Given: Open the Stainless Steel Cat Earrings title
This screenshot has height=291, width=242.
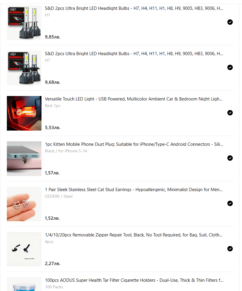Looking at the screenshot, I should click(134, 190).
